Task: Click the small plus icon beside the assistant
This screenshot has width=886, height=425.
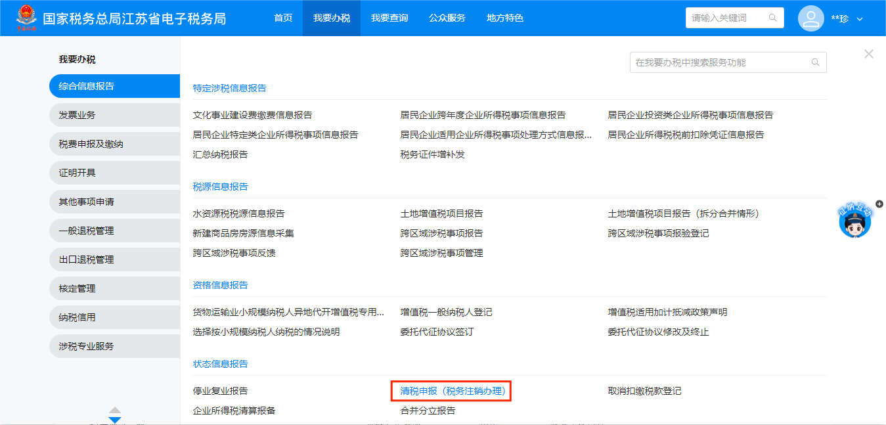Action: click(x=879, y=204)
